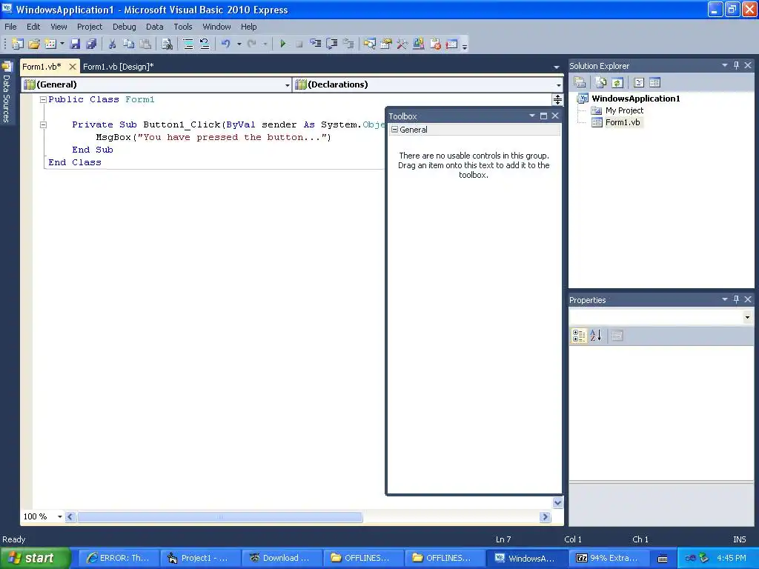The image size is (759, 569).
Task: Collapse the General group in Toolbox
Action: (x=394, y=130)
